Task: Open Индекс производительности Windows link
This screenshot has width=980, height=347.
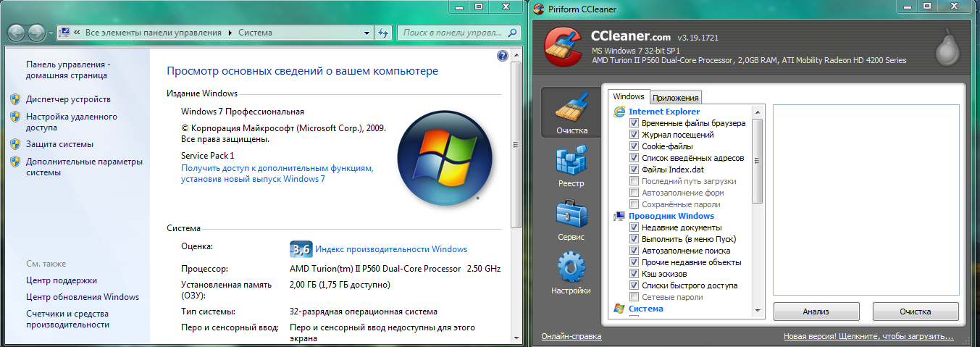Action: [x=391, y=248]
